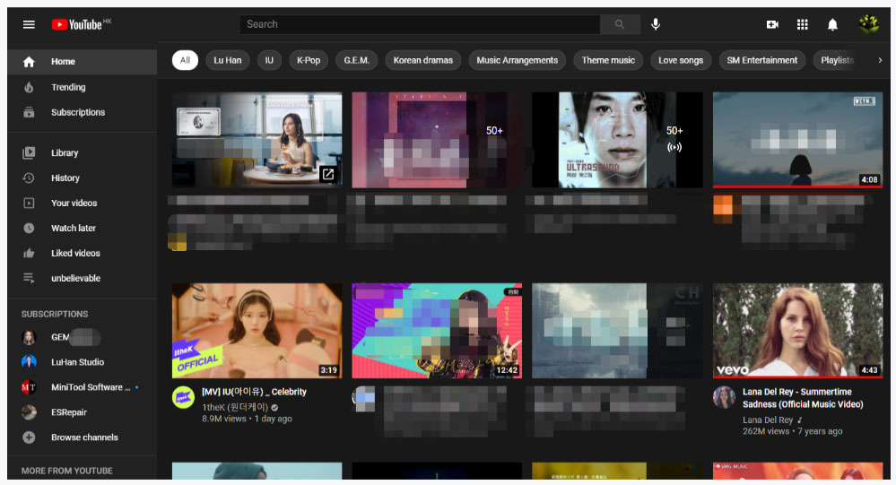Screen dimensions: 896x485
Task: Click the search magnifier button
Action: tap(620, 24)
